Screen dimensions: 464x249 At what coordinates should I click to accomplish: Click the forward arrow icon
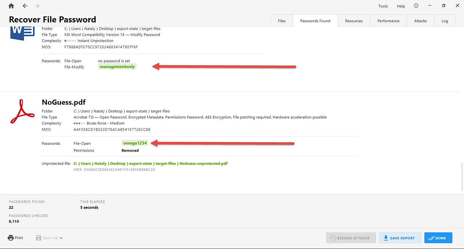click(x=37, y=6)
